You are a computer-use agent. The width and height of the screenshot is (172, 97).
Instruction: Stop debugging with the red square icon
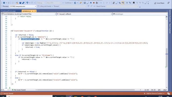click(94, 3)
